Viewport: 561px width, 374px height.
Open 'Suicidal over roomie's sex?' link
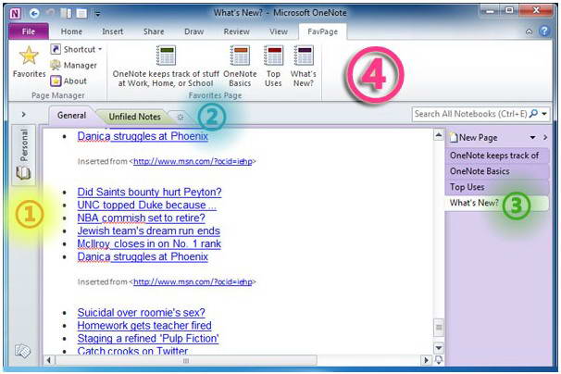pos(142,313)
